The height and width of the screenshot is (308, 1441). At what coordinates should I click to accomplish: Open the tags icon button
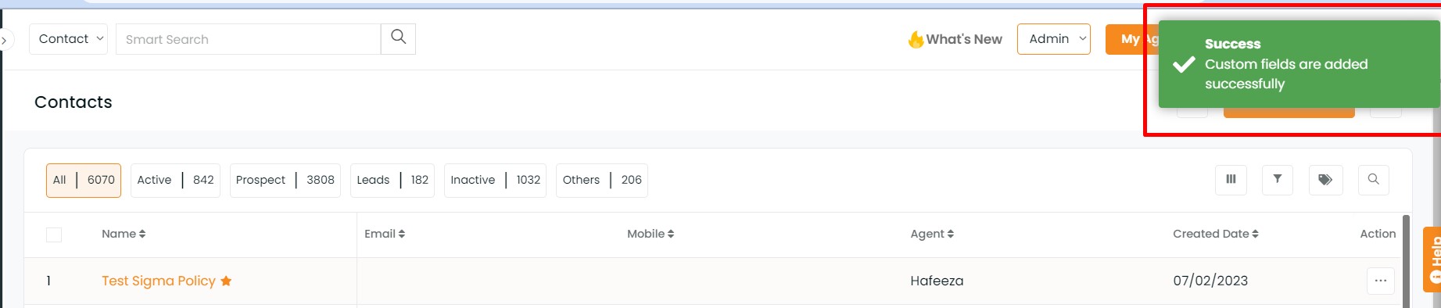point(1325,180)
